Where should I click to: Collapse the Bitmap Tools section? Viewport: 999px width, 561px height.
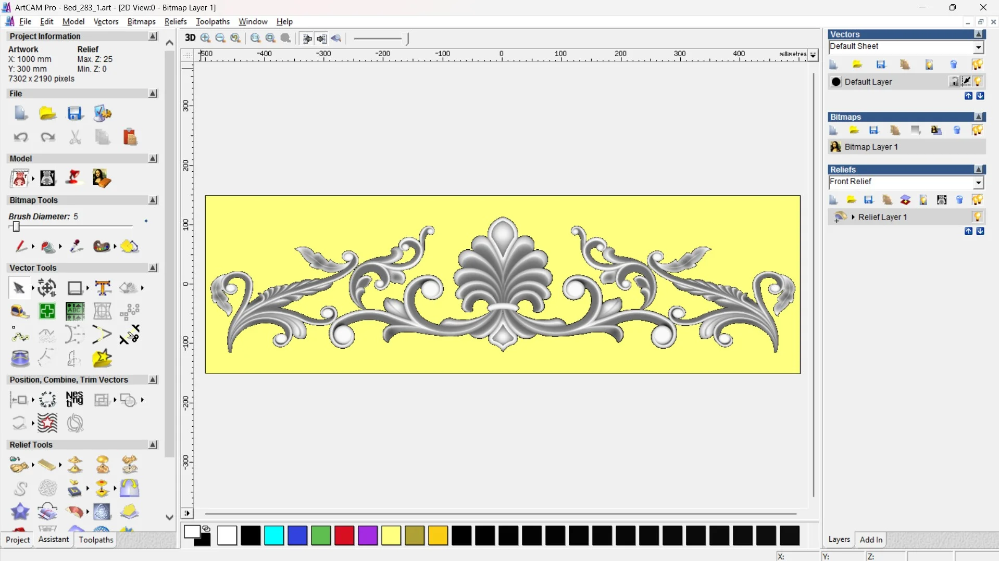click(153, 200)
